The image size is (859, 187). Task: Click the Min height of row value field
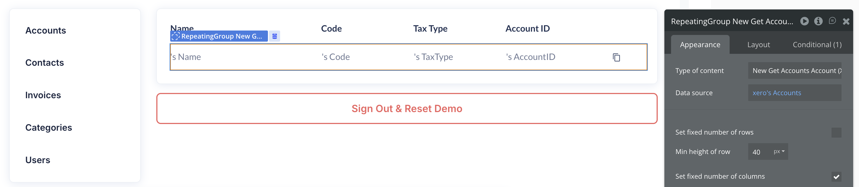point(758,152)
